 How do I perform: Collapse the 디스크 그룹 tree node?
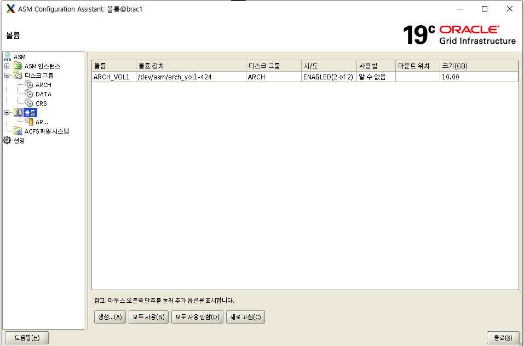click(x=7, y=76)
